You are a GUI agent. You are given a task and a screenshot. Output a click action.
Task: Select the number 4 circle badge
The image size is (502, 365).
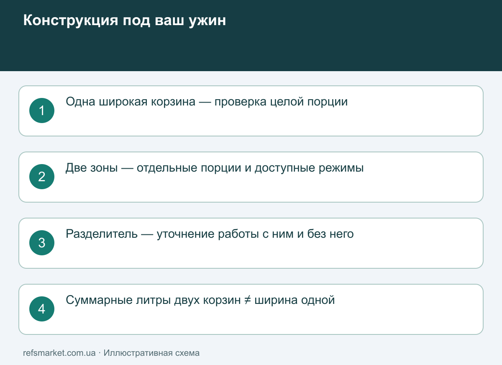(42, 309)
